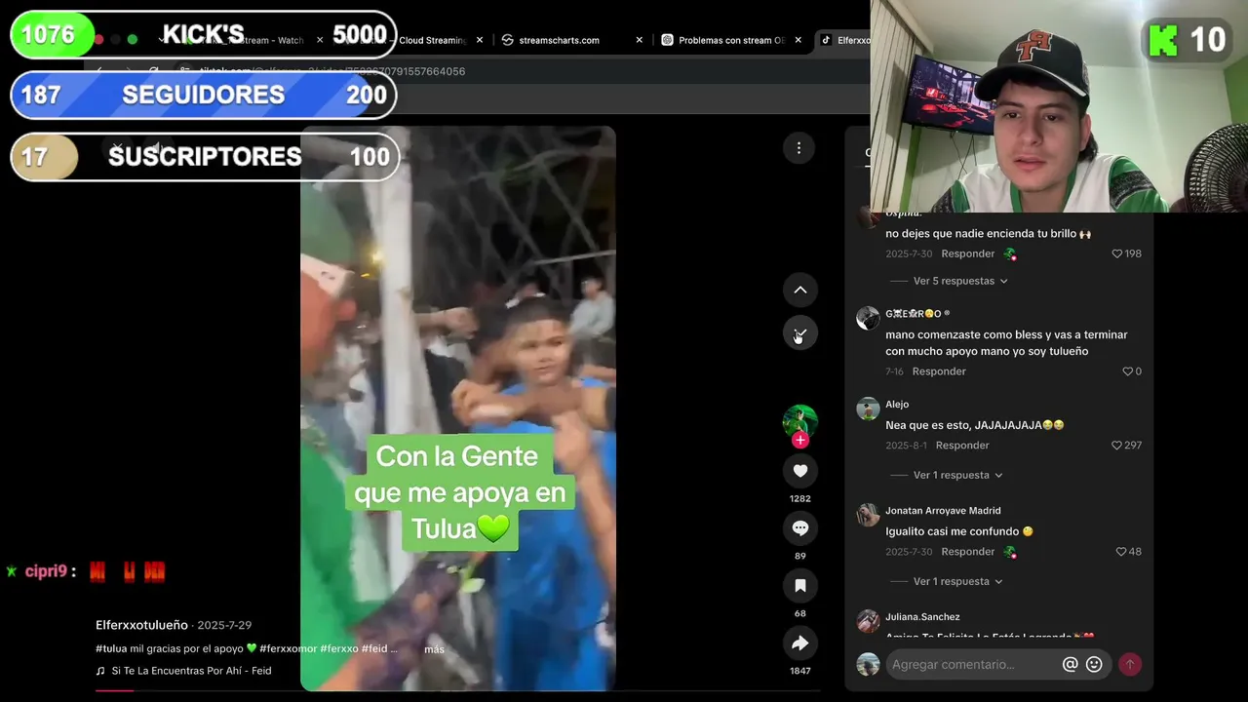Open Juliana.Sanchez's profile avatar
The image size is (1248, 702).
(x=868, y=621)
